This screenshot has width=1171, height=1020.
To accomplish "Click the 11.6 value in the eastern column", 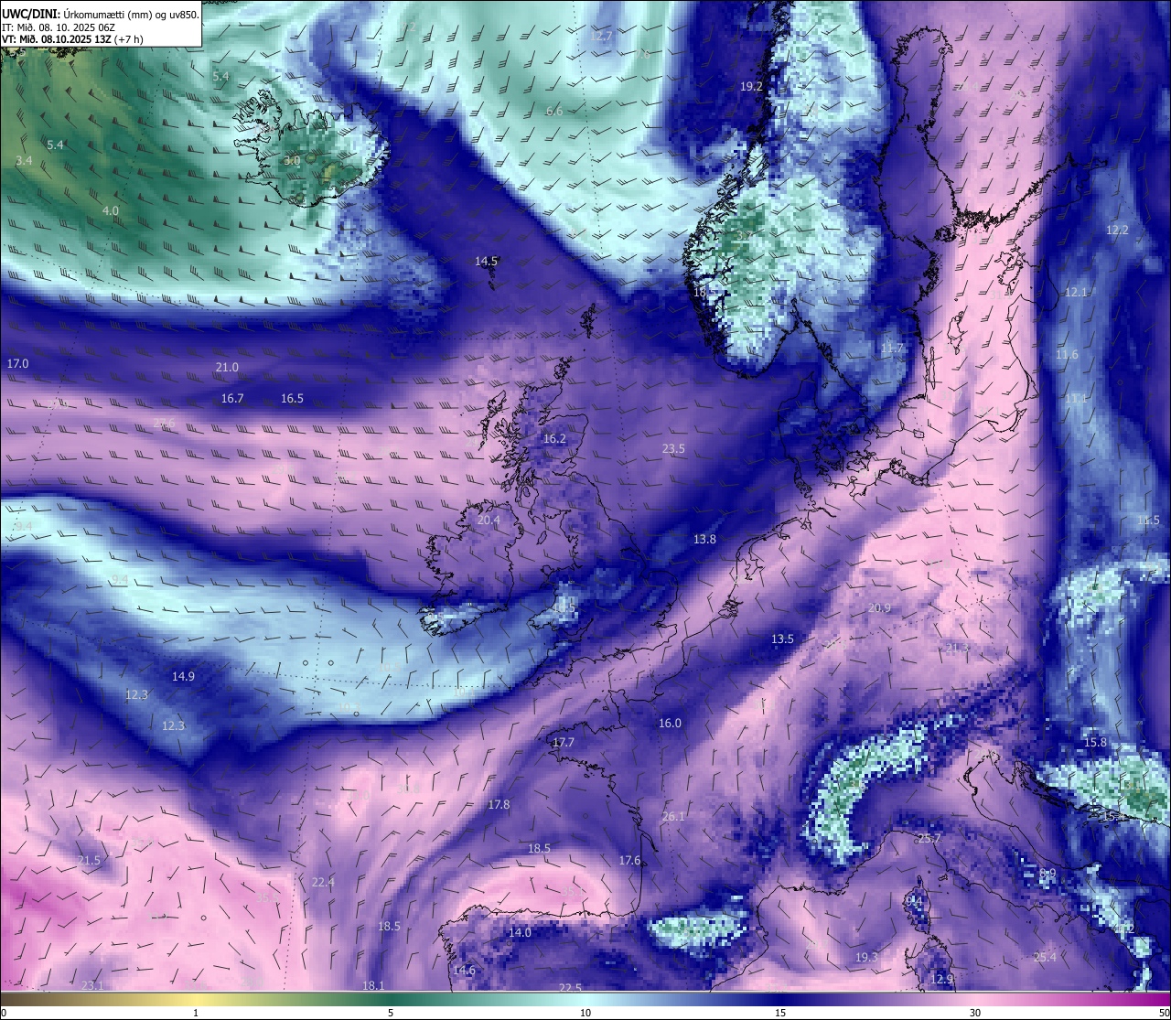I will 1067,354.
